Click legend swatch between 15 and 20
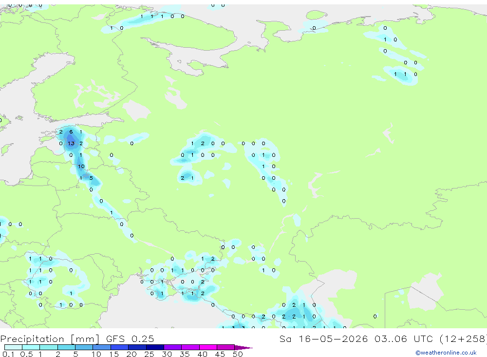This screenshot has height=357, width=487. pyautogui.click(x=120, y=347)
